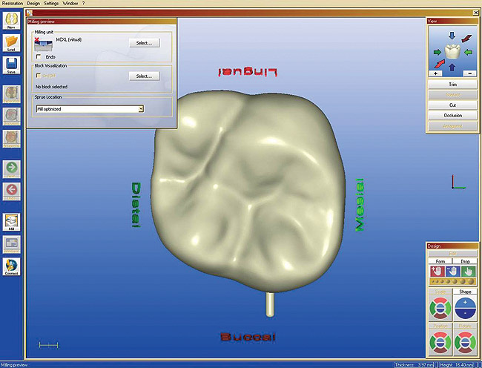Select the red add-material hand tool
The height and width of the screenshot is (368, 482).
pos(437,271)
